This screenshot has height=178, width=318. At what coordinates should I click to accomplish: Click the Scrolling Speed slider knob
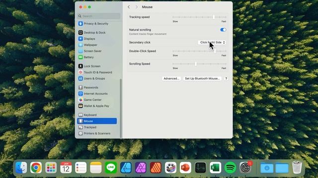click(x=196, y=64)
